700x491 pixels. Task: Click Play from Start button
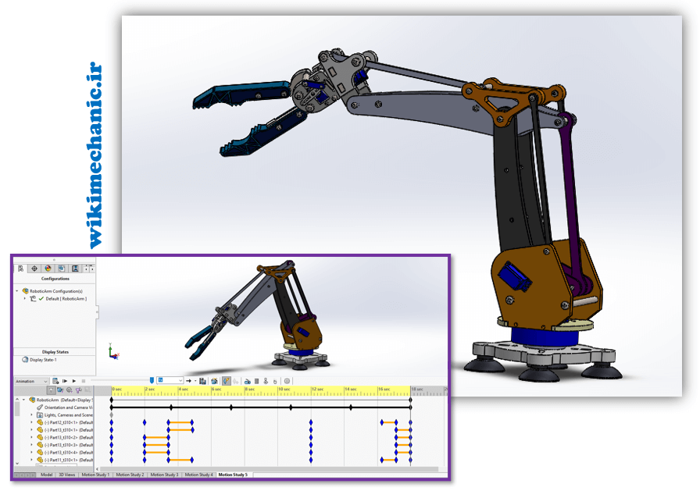click(x=65, y=381)
